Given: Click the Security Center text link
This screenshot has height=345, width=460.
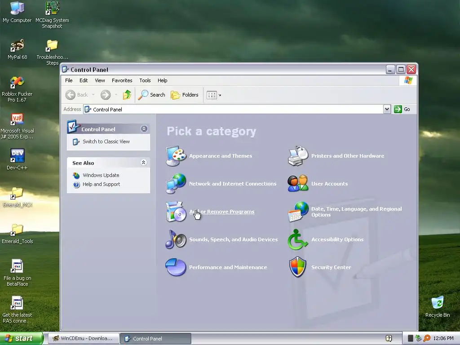Looking at the screenshot, I should [331, 267].
